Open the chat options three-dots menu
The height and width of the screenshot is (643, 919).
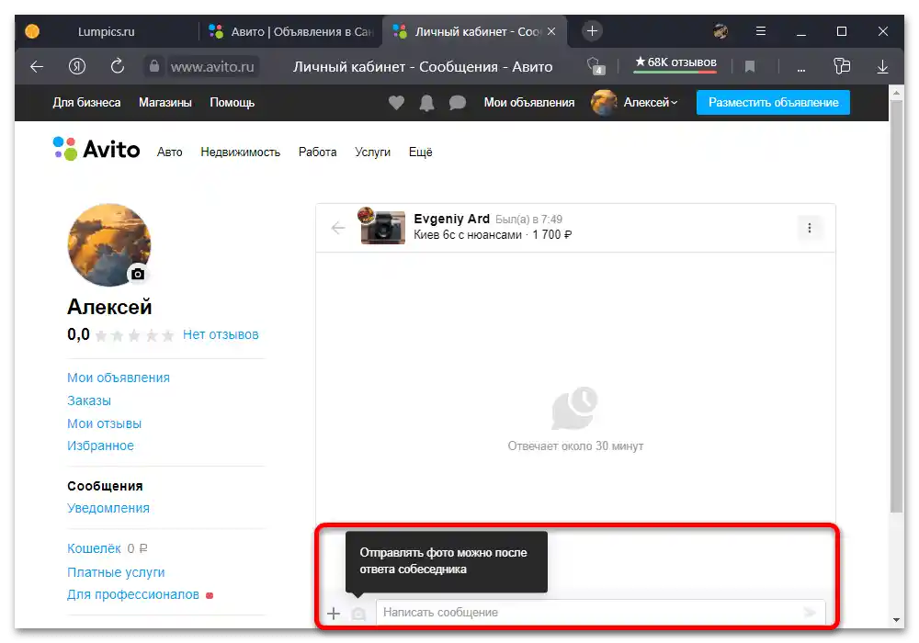click(810, 228)
